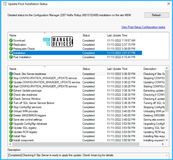This screenshot has width=173, height=160.
Task: Sort lower list by Status column header
Action: [x=93, y=69]
